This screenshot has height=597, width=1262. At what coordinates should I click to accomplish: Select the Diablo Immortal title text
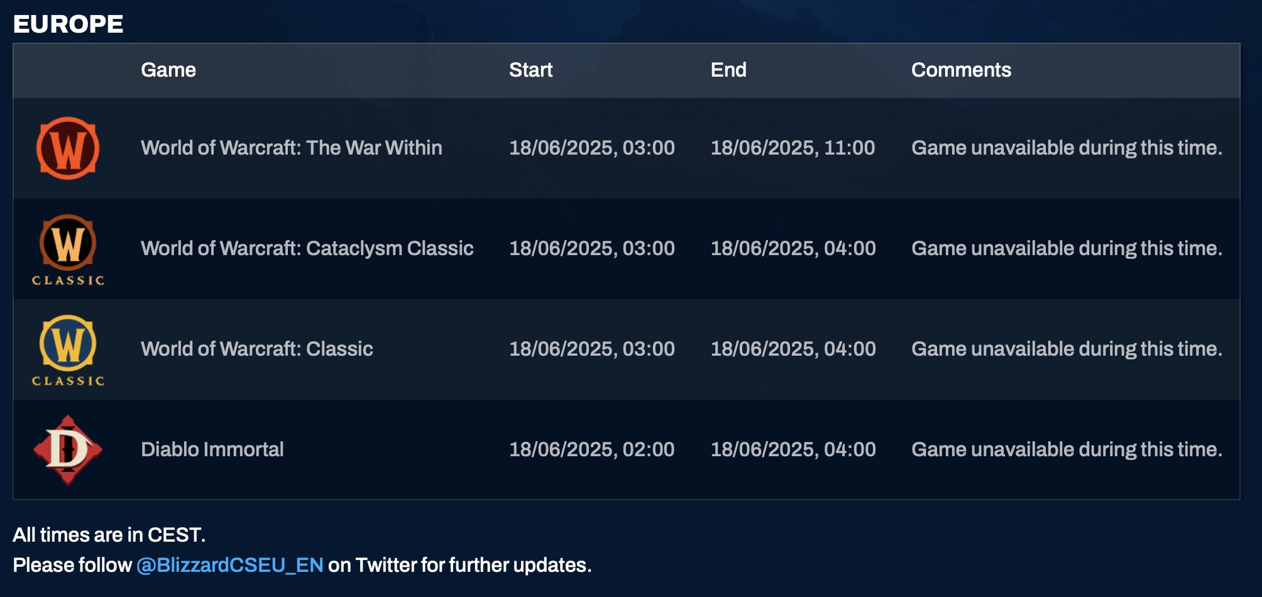212,449
